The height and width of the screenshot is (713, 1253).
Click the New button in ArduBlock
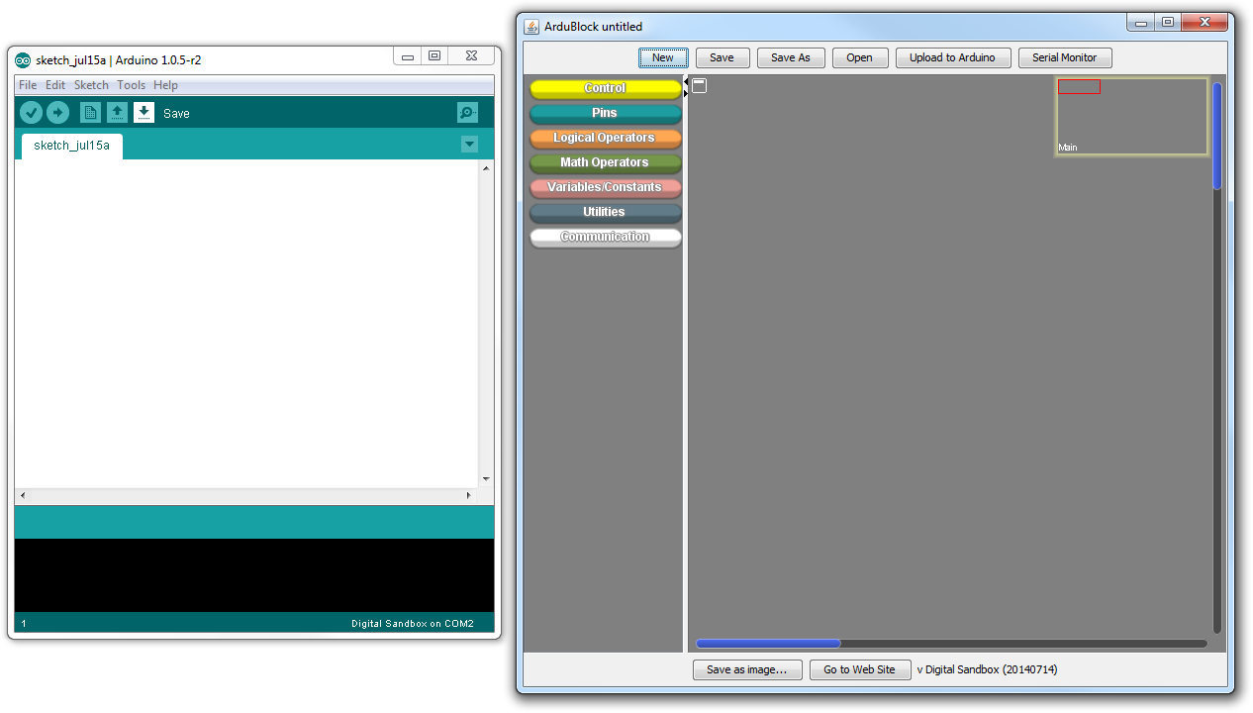point(663,57)
